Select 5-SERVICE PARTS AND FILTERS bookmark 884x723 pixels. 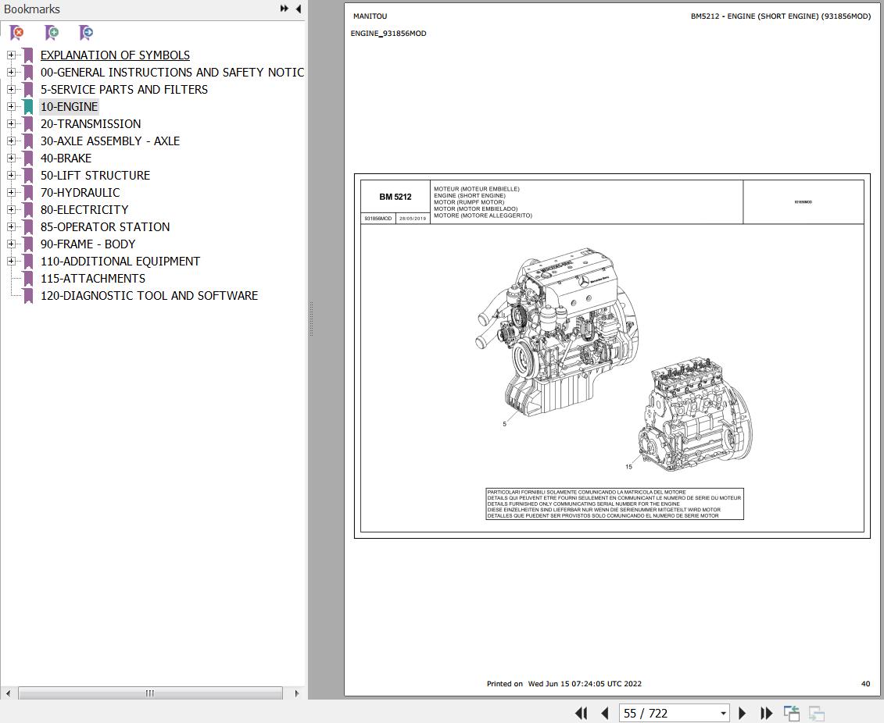[124, 90]
